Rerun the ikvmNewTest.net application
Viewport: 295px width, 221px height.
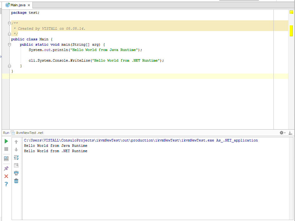(6, 141)
